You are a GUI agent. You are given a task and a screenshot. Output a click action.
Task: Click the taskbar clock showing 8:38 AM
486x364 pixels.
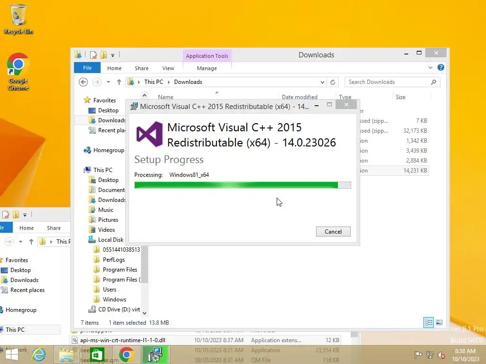[465, 355]
